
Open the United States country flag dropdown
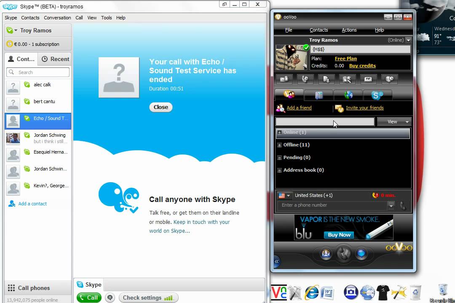(x=284, y=195)
